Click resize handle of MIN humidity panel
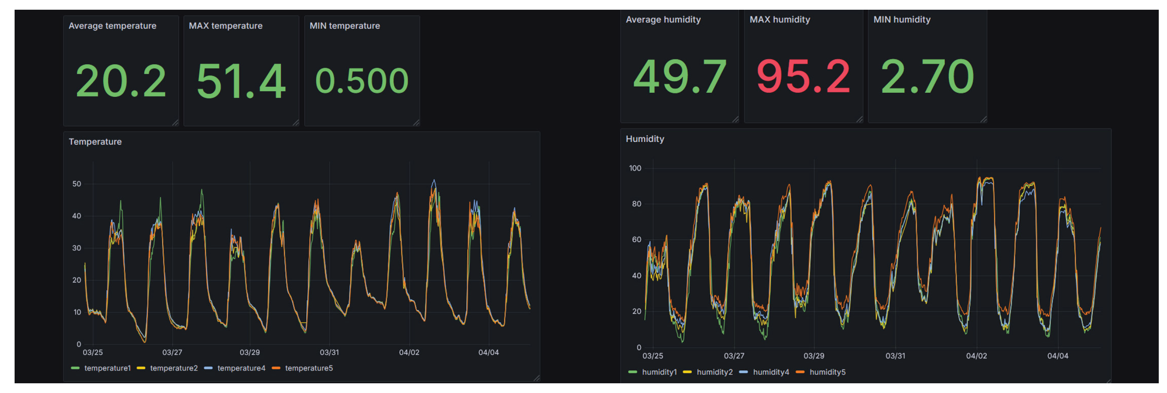The image size is (1167, 393). tap(983, 119)
